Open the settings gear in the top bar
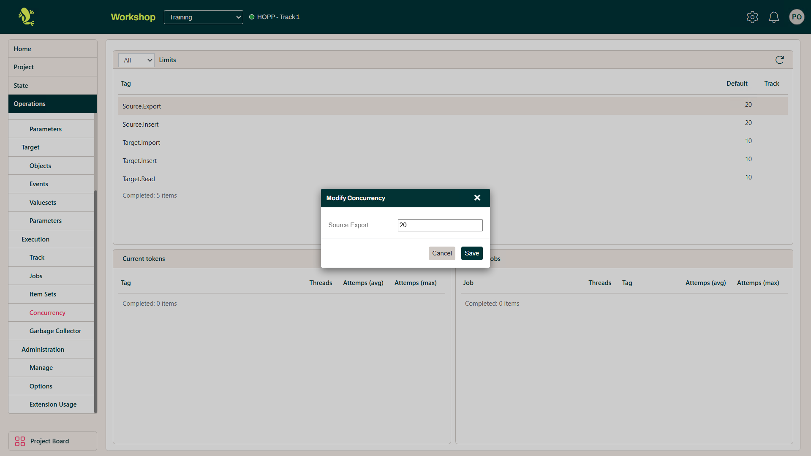Screen dimensions: 811x456 [x=752, y=17]
